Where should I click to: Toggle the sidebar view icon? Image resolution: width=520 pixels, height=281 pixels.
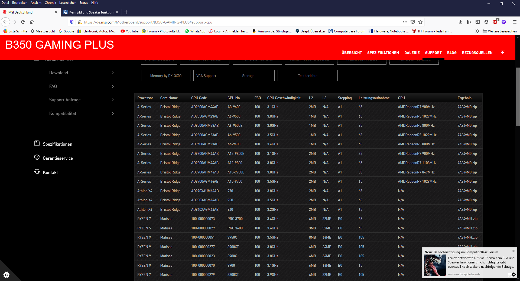[478, 22]
